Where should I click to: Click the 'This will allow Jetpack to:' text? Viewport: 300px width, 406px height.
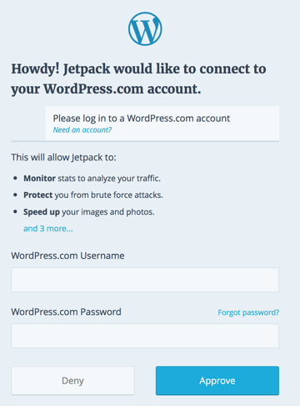pyautogui.click(x=63, y=157)
